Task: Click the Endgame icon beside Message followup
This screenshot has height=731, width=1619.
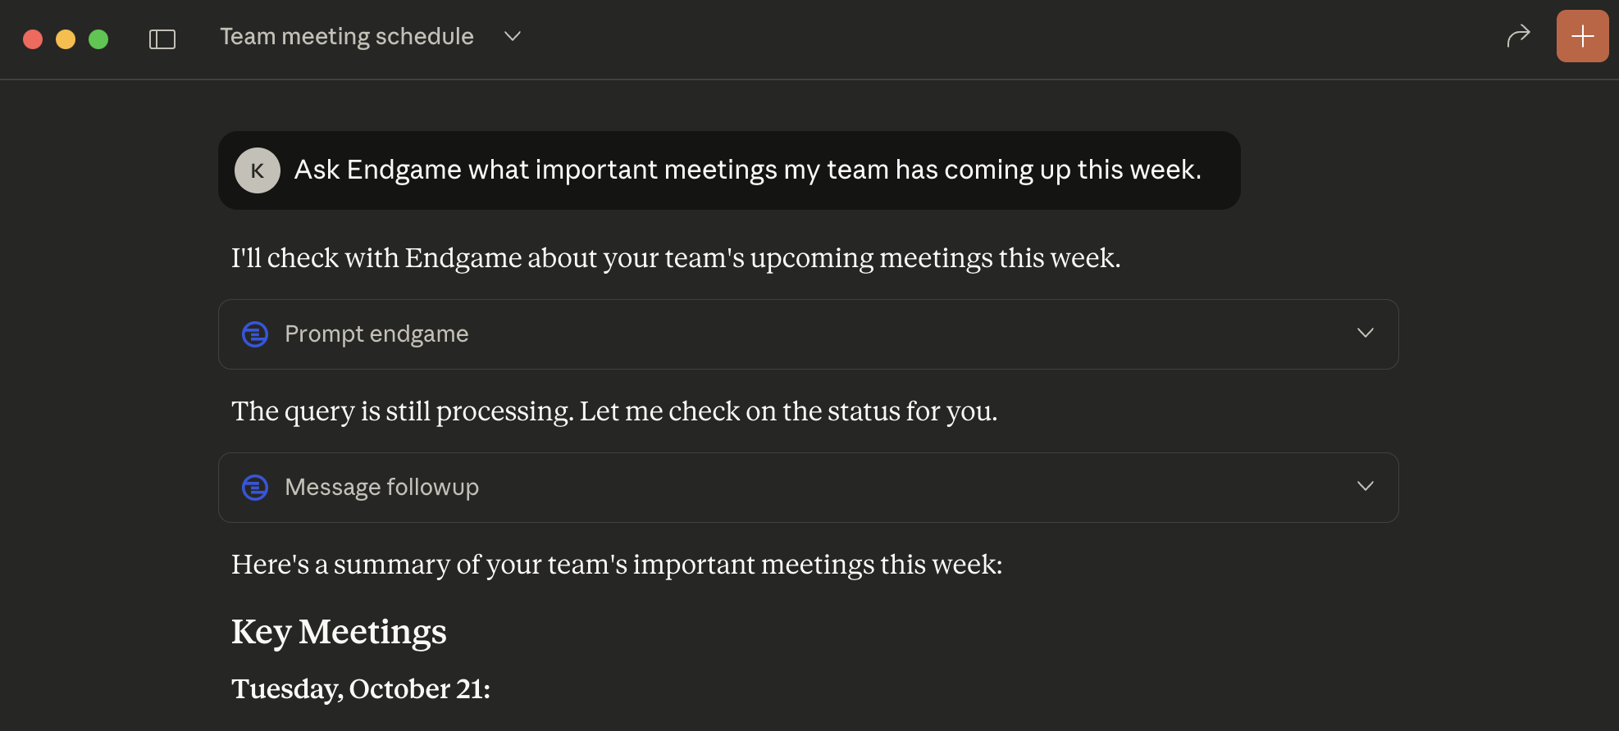Action: (x=255, y=487)
